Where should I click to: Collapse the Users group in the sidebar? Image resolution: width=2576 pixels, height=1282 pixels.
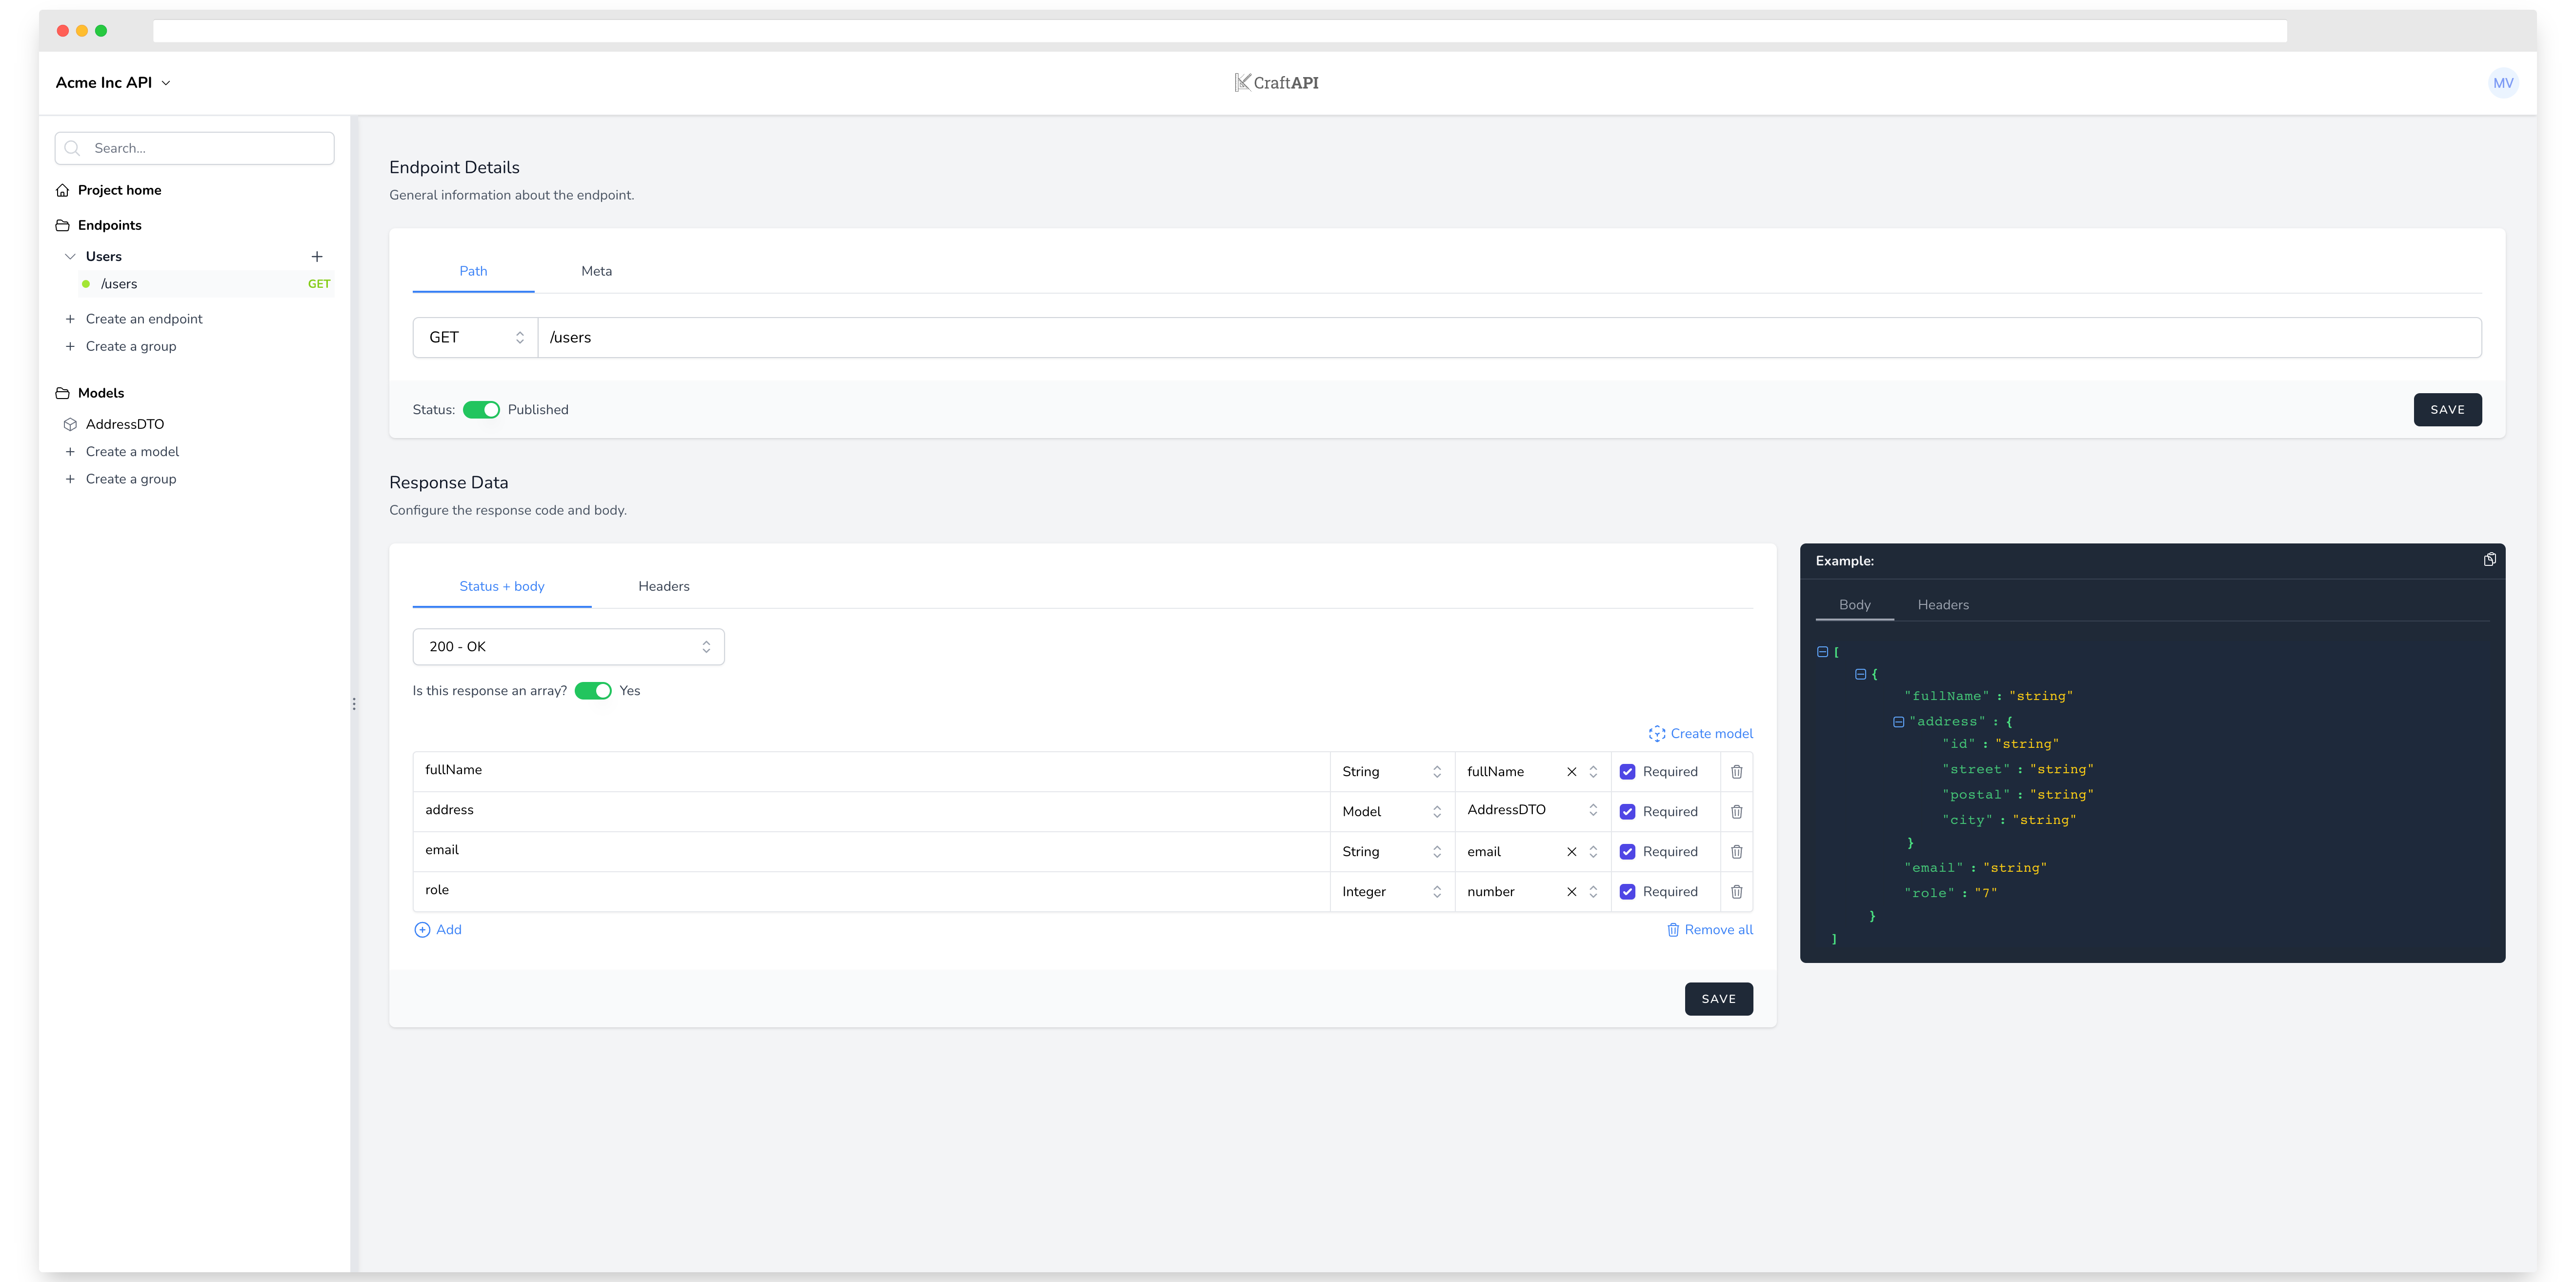point(70,256)
